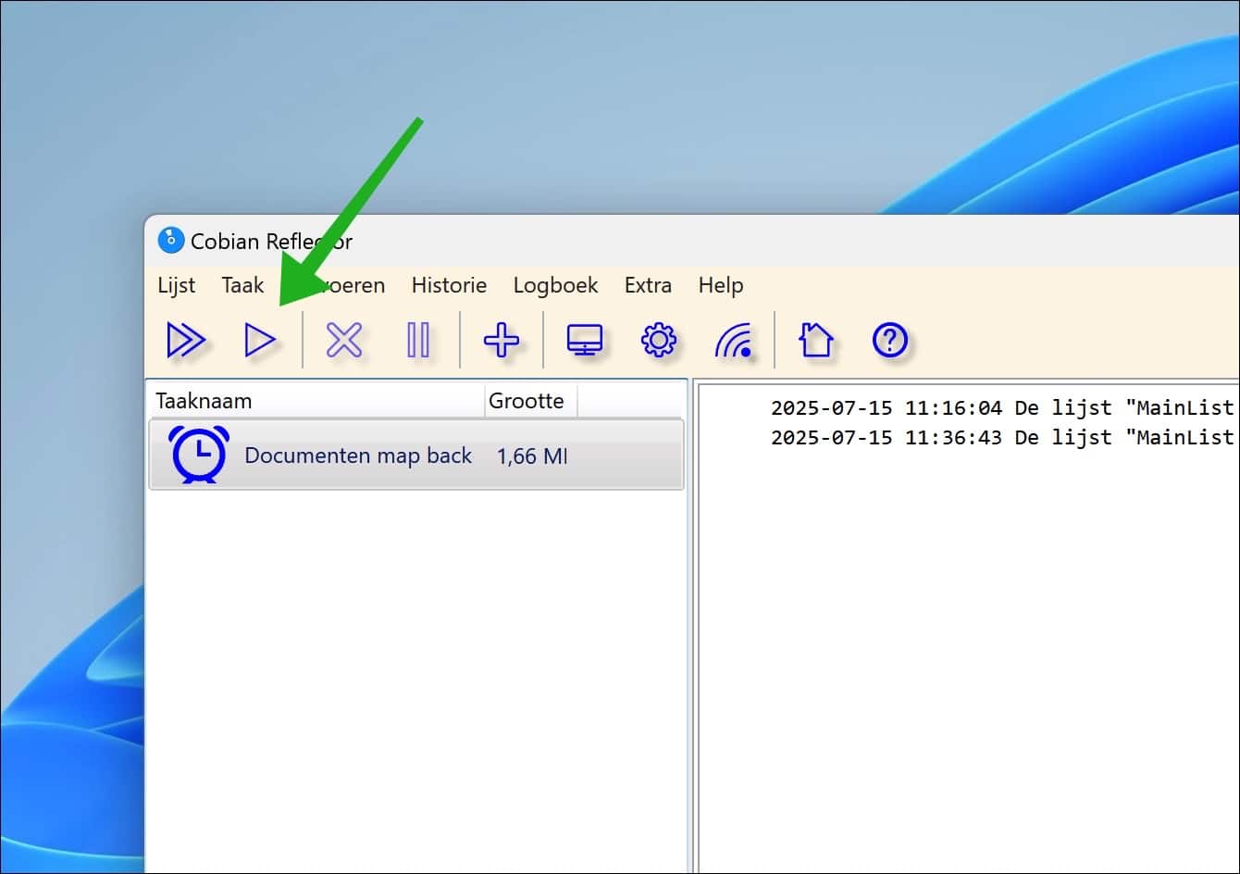Image resolution: width=1240 pixels, height=874 pixels.
Task: Open settings via the gear icon
Action: [658, 340]
